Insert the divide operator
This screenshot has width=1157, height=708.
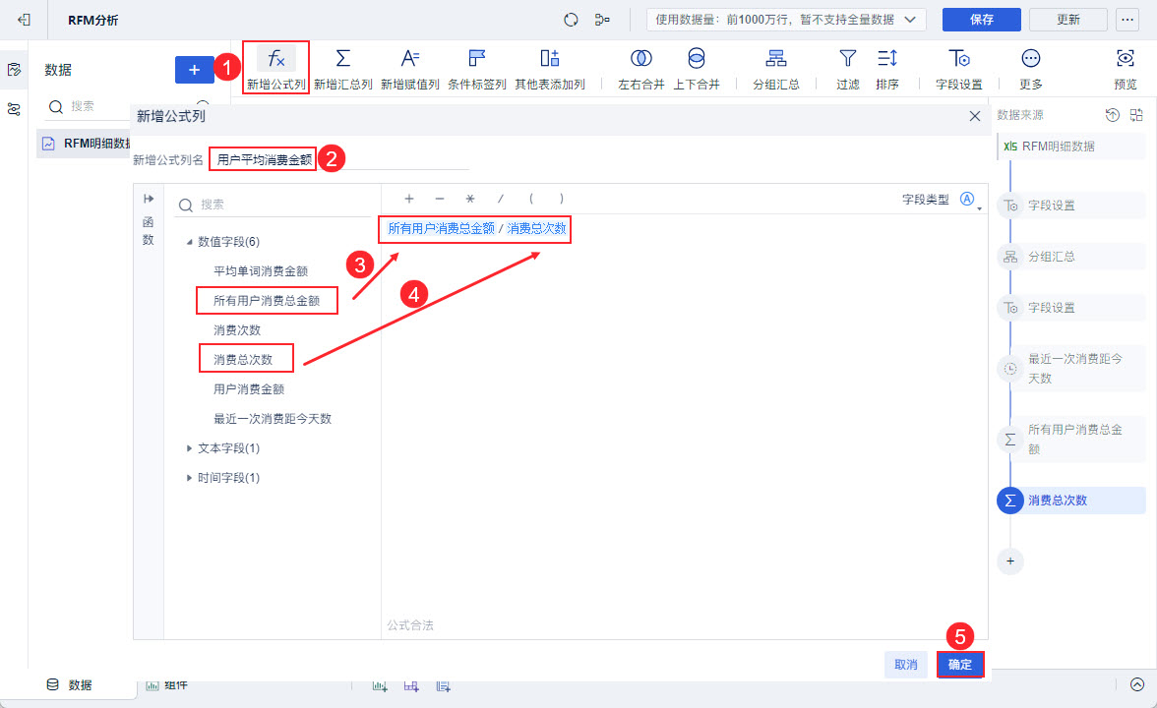pyautogui.click(x=500, y=199)
